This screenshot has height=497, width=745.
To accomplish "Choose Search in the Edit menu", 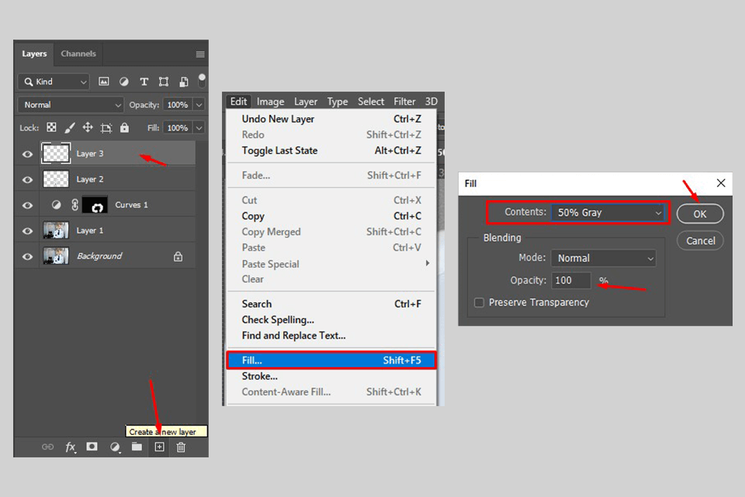I will (x=331, y=304).
